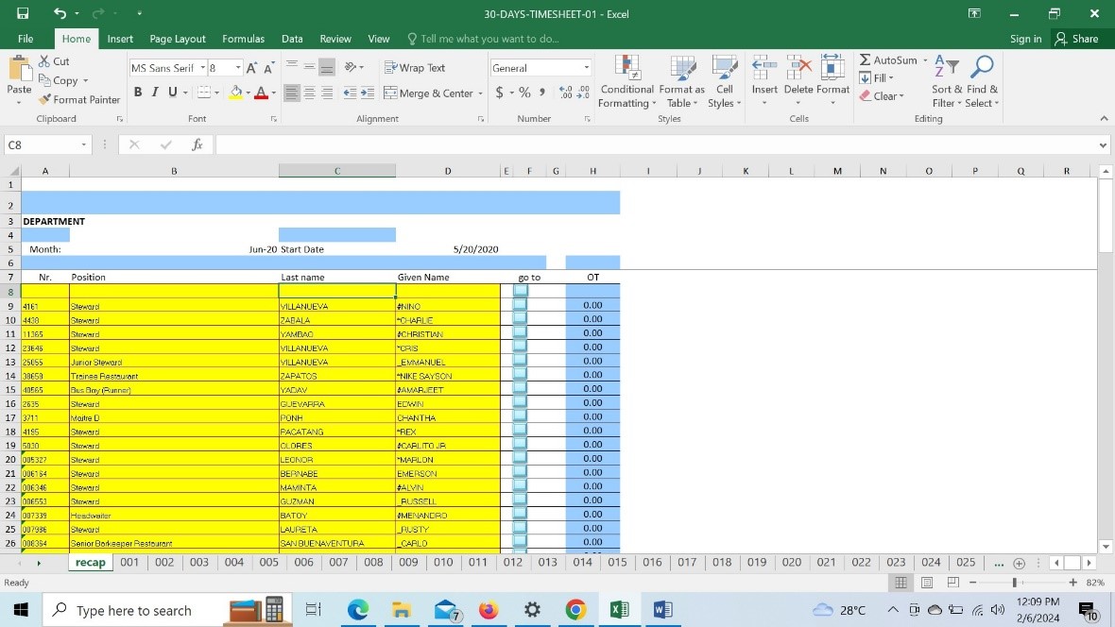
Task: Open the MS Sans Serif font dropdown
Action: coord(201,68)
